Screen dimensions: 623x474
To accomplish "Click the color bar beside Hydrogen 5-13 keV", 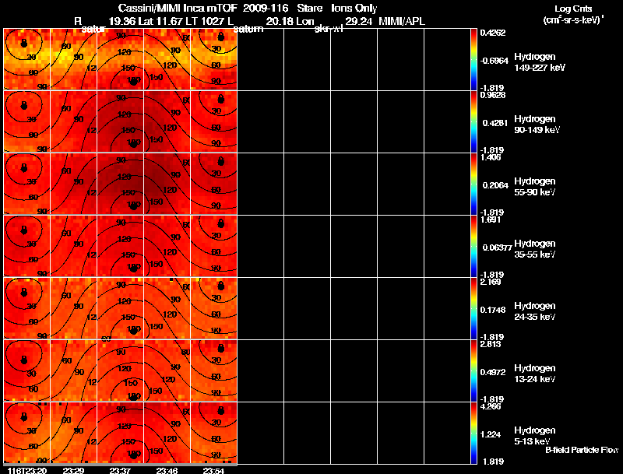I will tap(473, 433).
